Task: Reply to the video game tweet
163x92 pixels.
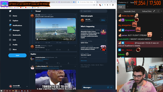Action: click(x=36, y=43)
